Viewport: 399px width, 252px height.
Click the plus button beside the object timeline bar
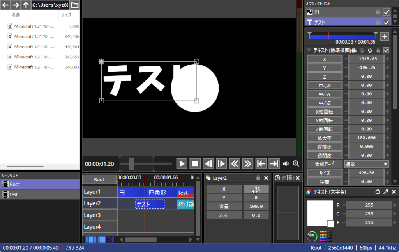(x=385, y=37)
